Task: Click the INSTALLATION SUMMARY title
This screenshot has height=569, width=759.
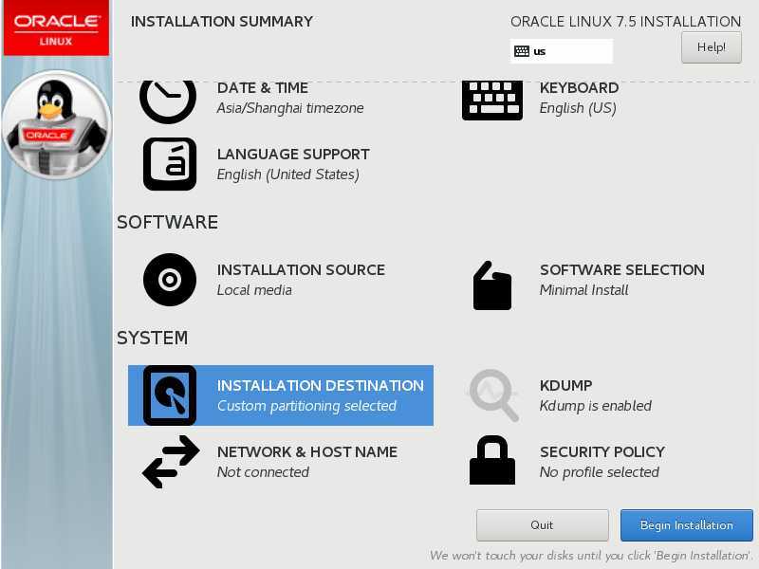Action: click(x=222, y=22)
